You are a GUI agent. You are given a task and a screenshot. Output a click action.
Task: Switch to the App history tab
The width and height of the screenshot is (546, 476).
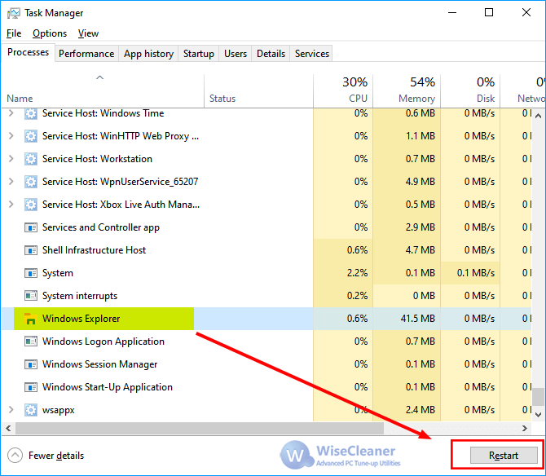point(148,54)
